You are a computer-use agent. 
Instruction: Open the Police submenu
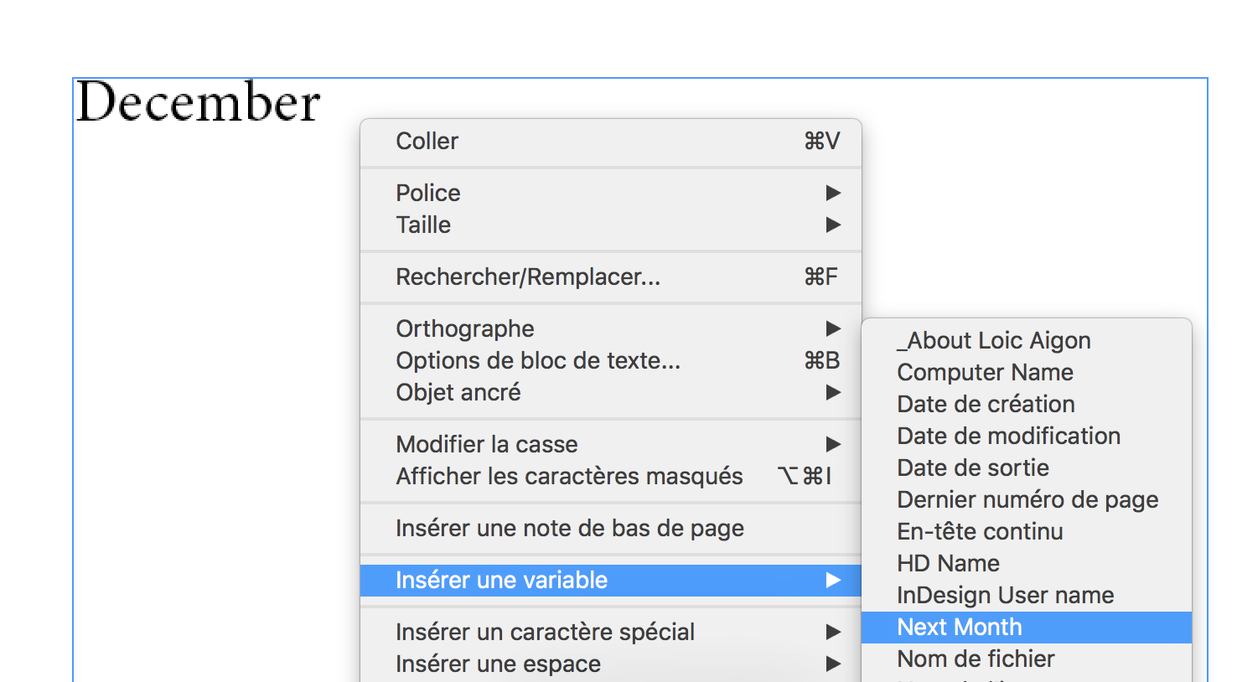coord(428,193)
